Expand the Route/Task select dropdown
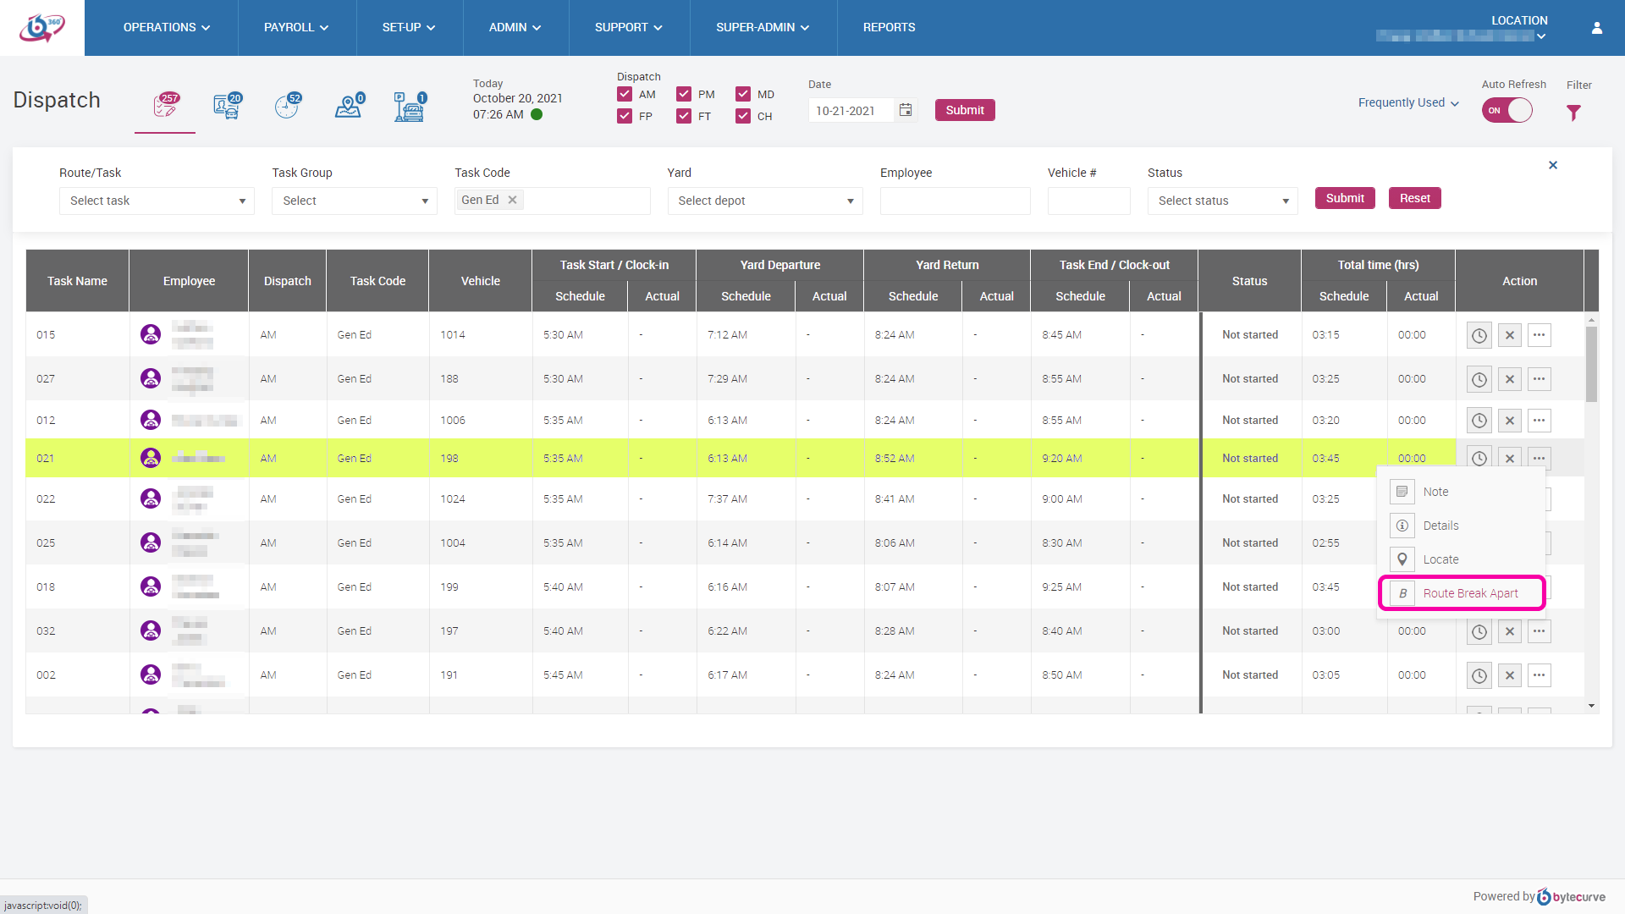Viewport: 1625px width, 914px height. 157,201
